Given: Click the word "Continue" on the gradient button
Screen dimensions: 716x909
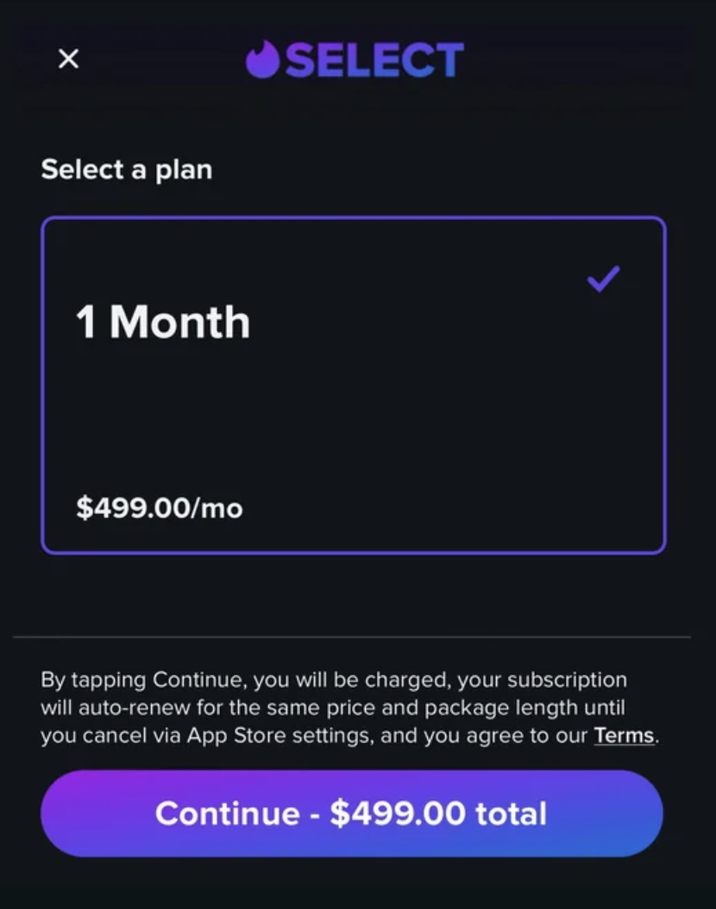Looking at the screenshot, I should [227, 813].
